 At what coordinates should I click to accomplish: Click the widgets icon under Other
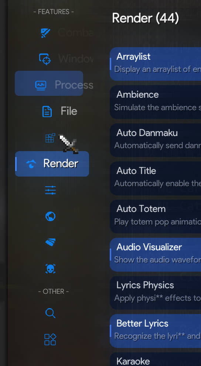coord(50,339)
